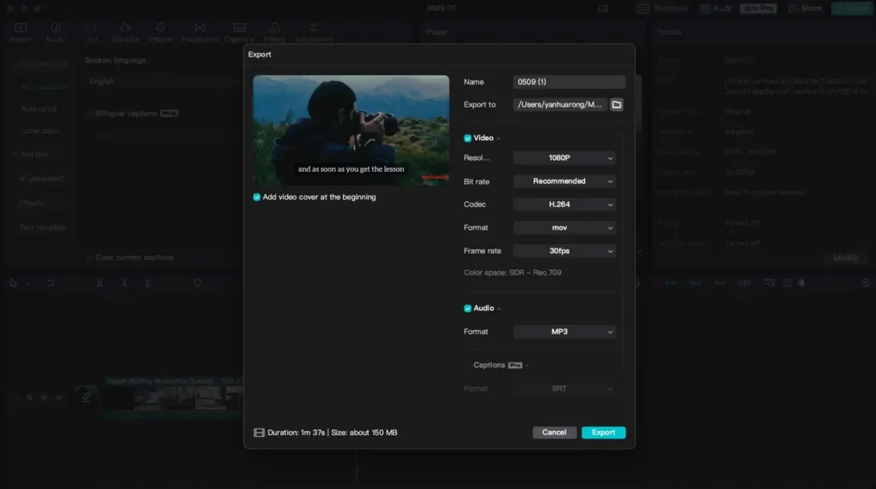Click the top-right Export button behind dialog

coord(852,9)
